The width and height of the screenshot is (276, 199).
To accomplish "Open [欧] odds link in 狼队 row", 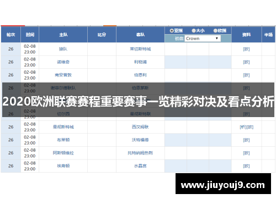I will (246, 49).
